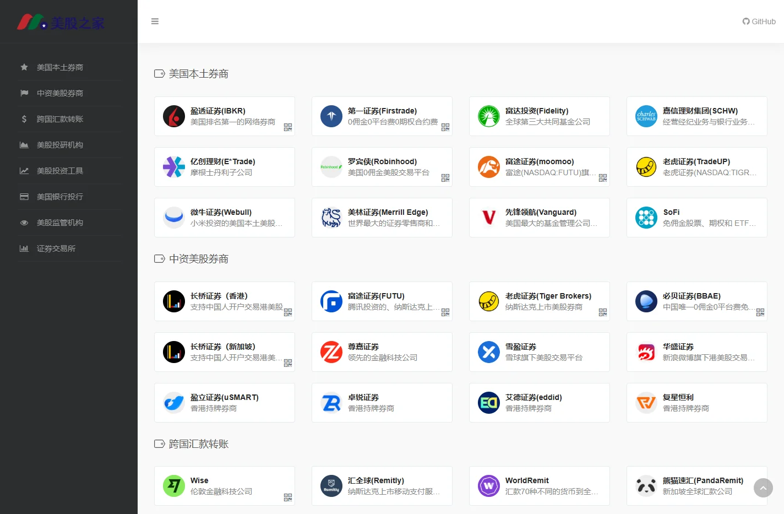Click the 伦敦金融科技公司 description text
This screenshot has width=784, height=514.
pyautogui.click(x=221, y=491)
